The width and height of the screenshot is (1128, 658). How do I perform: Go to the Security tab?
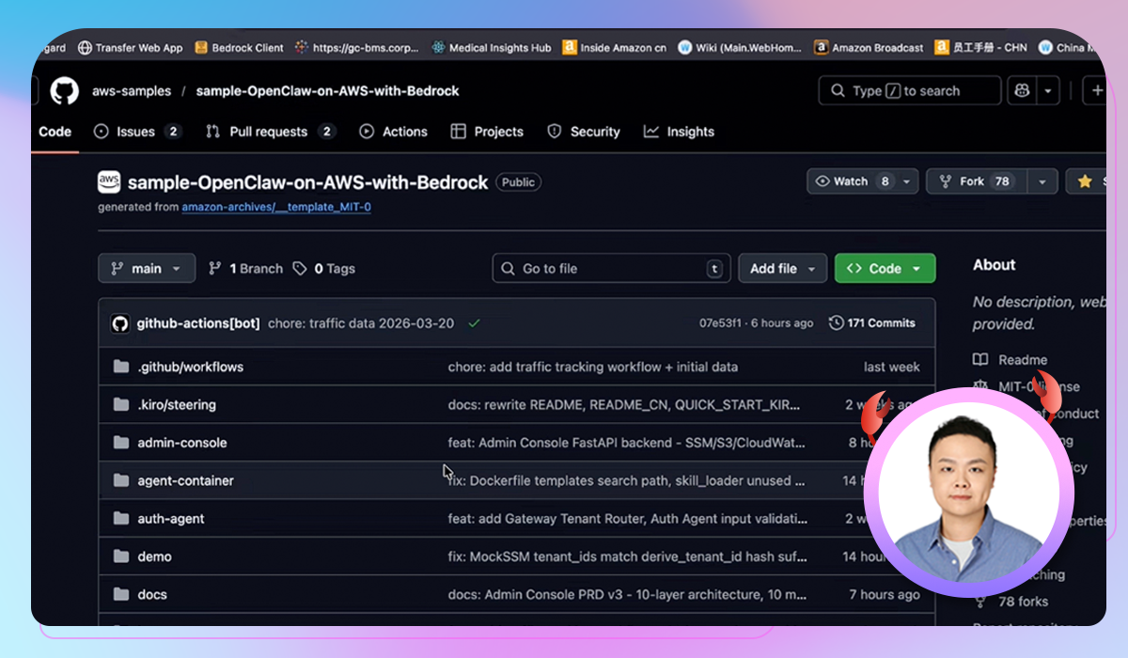point(584,132)
